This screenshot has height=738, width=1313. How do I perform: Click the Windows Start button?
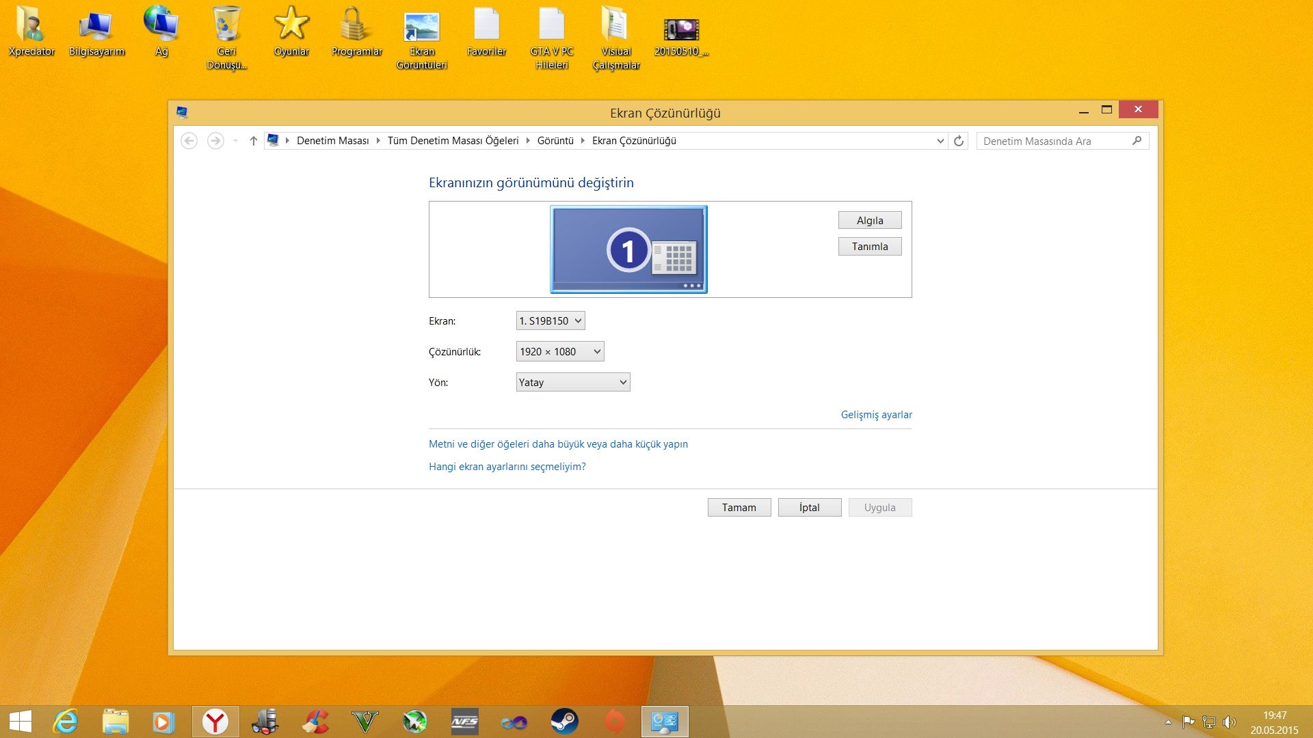tap(21, 722)
